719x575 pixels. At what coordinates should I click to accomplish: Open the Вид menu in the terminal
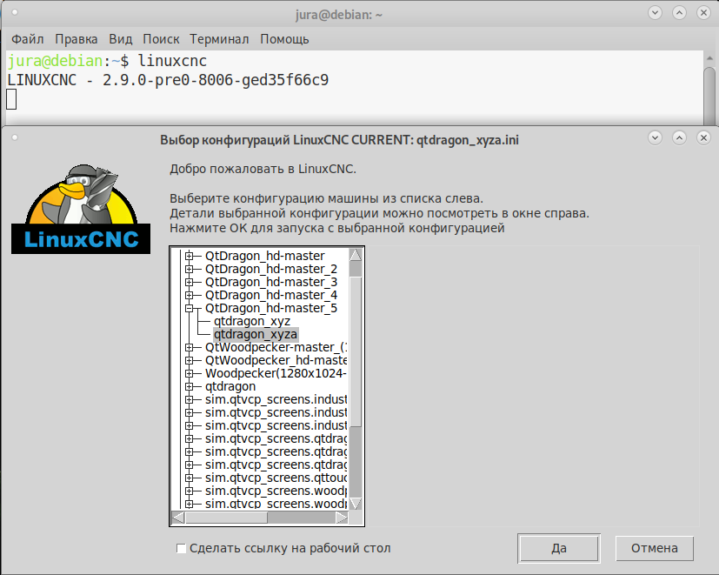[x=121, y=39]
